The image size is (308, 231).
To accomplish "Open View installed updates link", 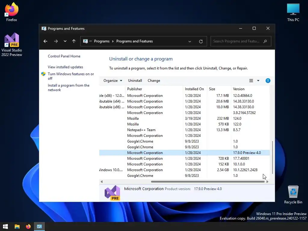I will (x=65, y=67).
